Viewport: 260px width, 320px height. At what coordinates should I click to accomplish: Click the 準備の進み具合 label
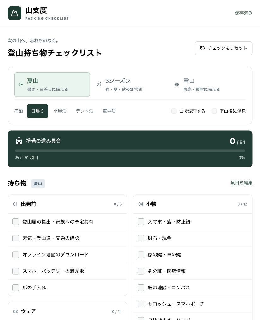(44, 141)
